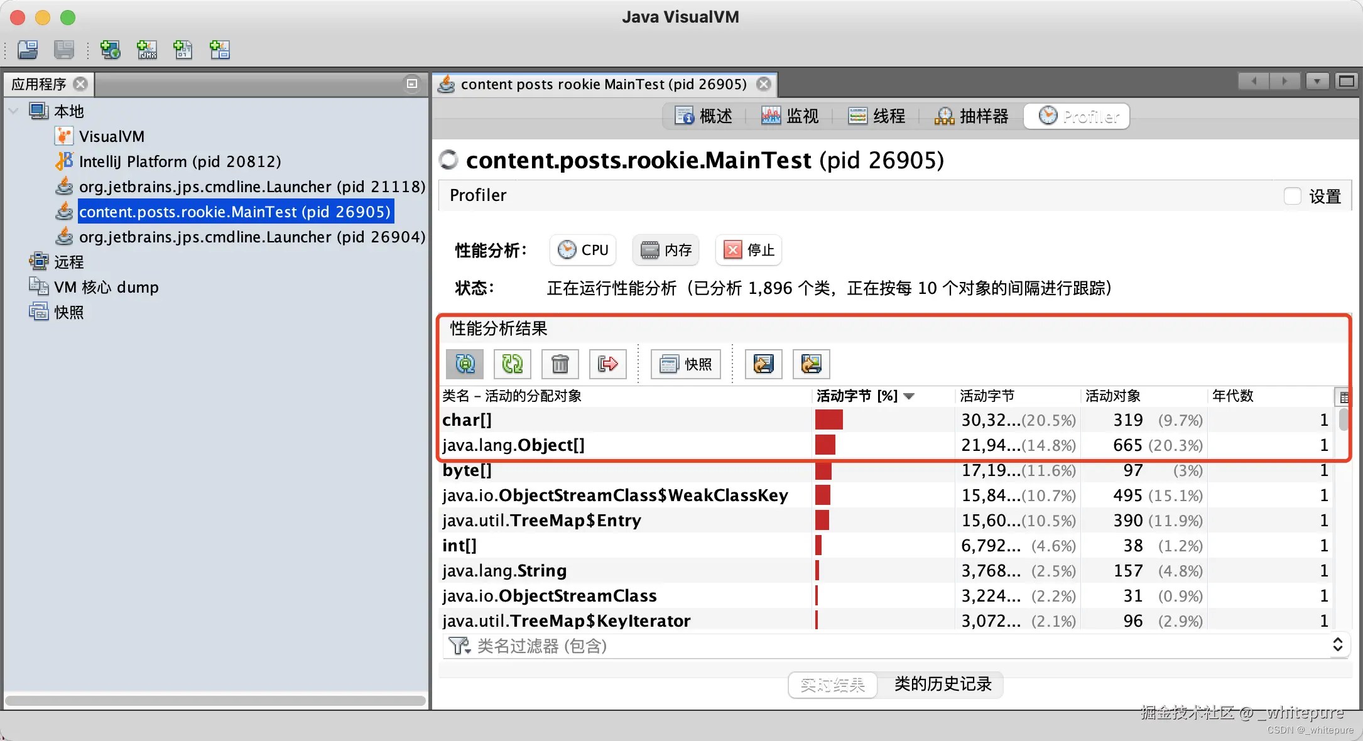This screenshot has height=741, width=1363.
Task: Open the 抽样器 sampler tab
Action: point(972,116)
